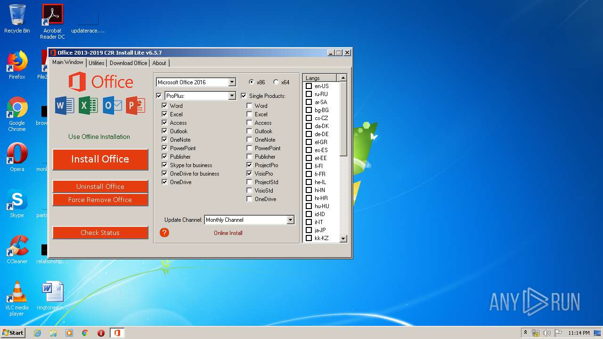Open CCleaner desktop shortcut

[17, 250]
